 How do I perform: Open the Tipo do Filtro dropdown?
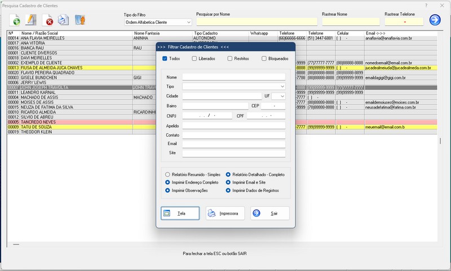point(188,23)
